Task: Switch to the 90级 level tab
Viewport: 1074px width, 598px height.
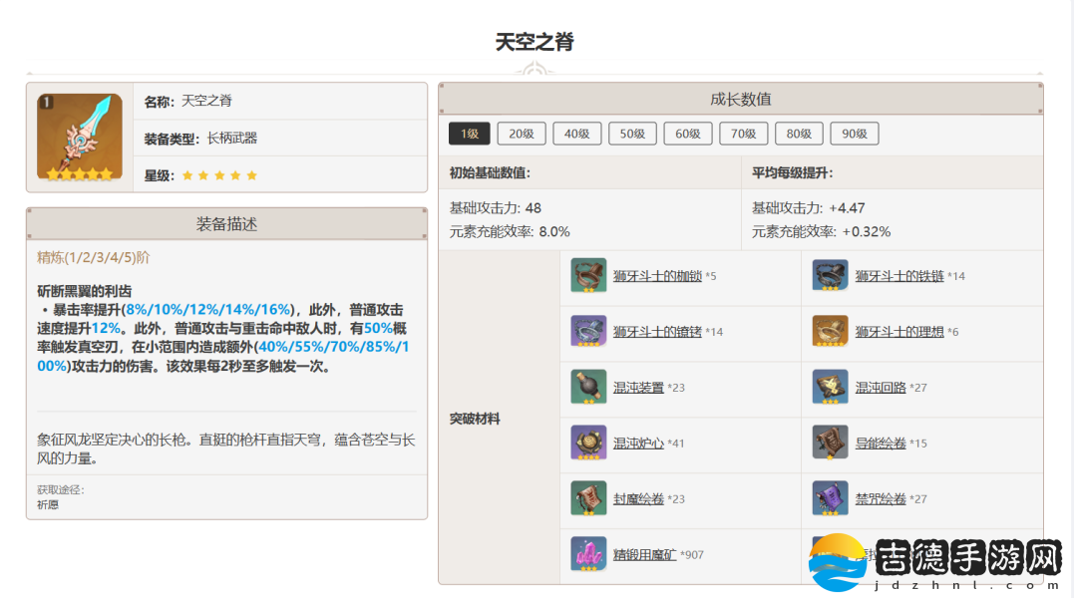Action: (x=854, y=134)
